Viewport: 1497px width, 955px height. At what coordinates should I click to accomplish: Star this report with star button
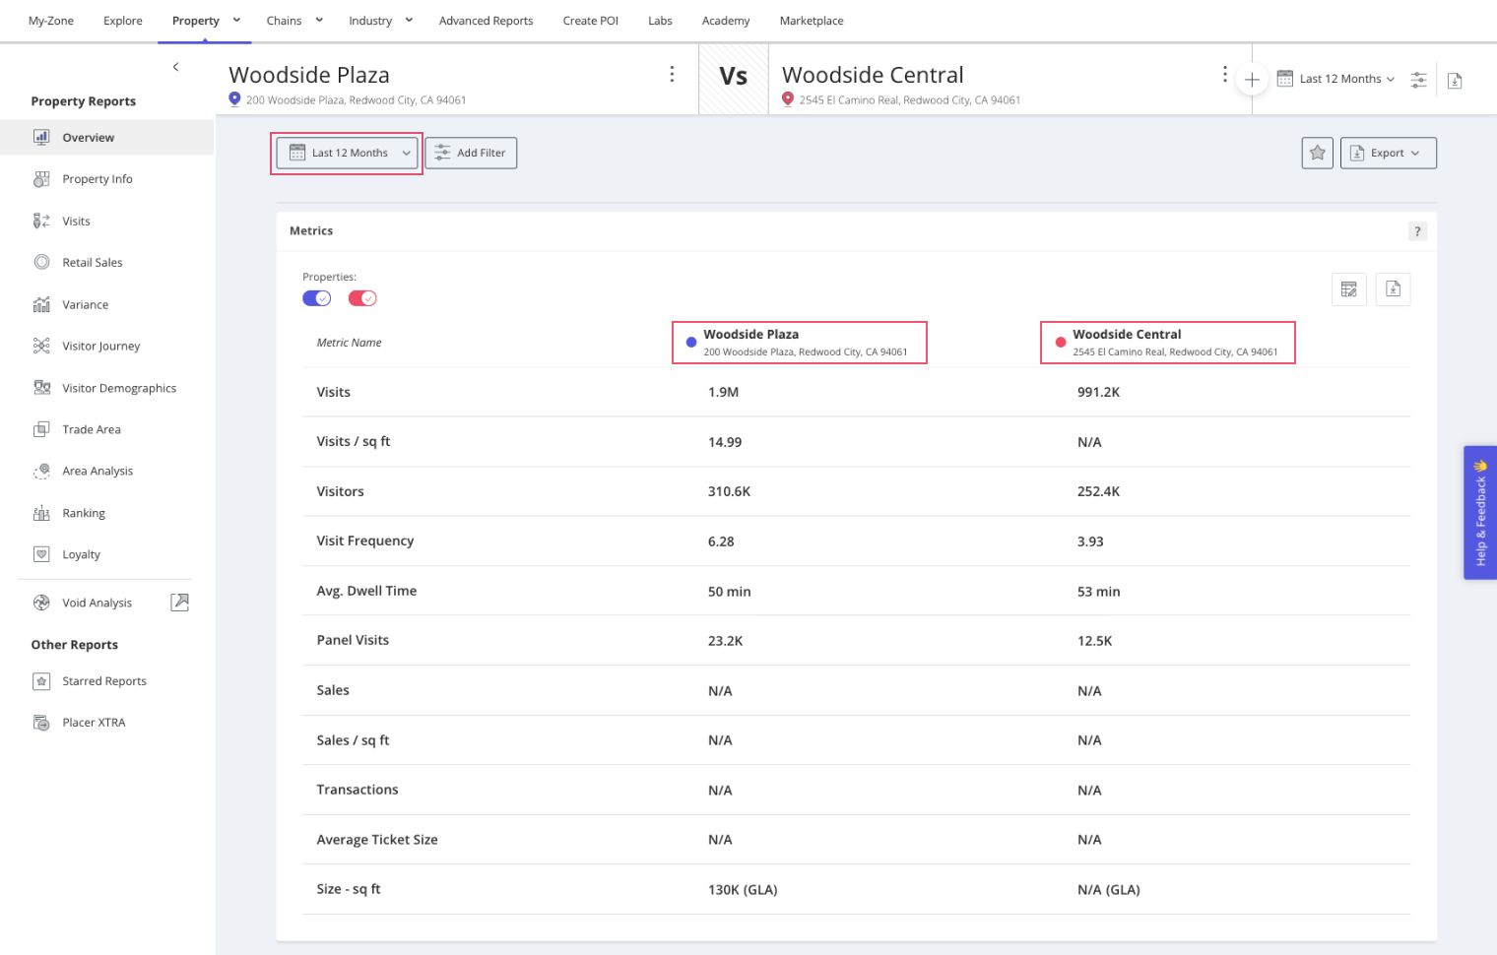click(x=1317, y=153)
